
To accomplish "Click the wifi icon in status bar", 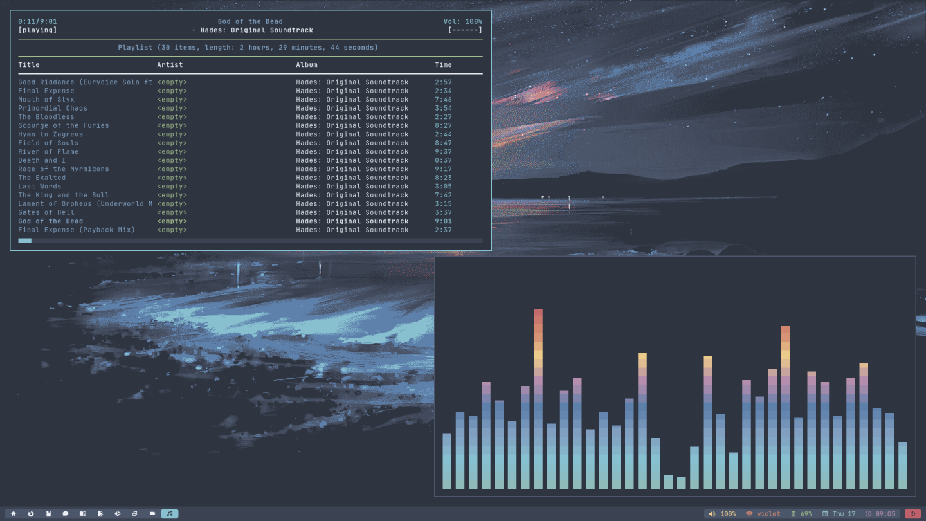I will pos(749,514).
